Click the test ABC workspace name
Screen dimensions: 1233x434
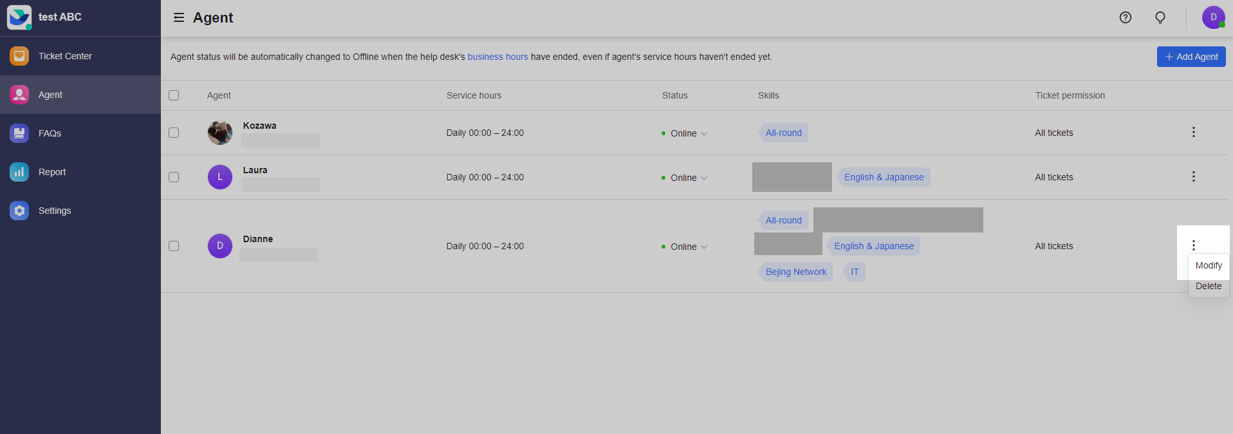click(60, 17)
